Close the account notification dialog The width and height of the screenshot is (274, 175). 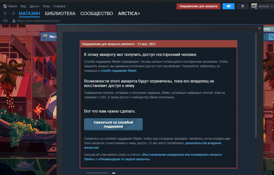pyautogui.click(x=259, y=28)
